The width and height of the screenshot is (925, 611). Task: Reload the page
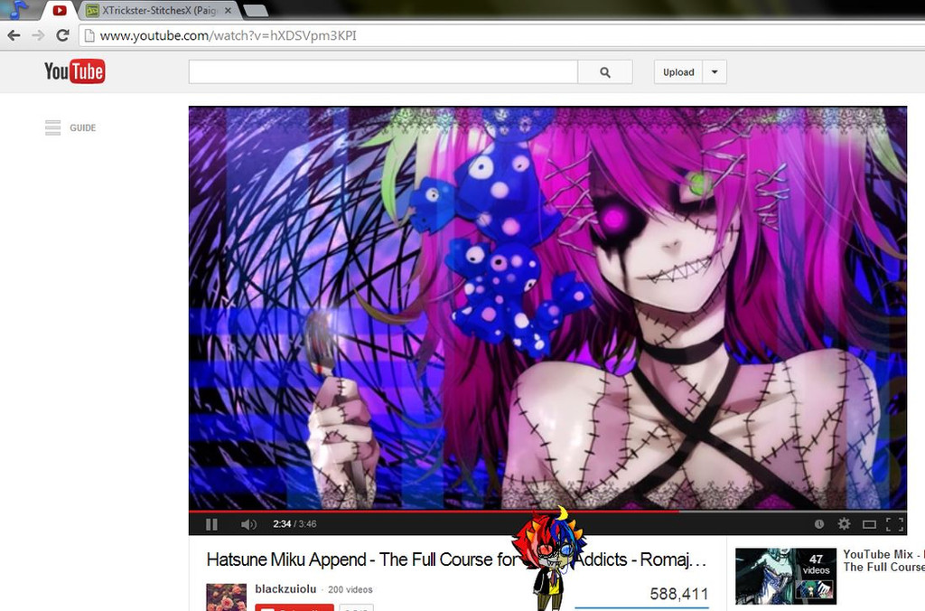click(x=62, y=35)
